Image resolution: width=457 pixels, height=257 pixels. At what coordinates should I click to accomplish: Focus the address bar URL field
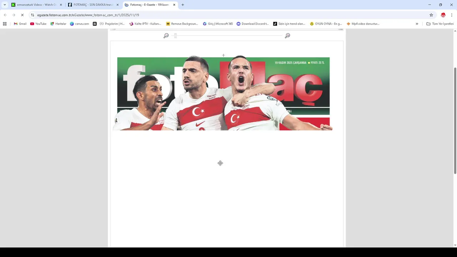point(228,15)
